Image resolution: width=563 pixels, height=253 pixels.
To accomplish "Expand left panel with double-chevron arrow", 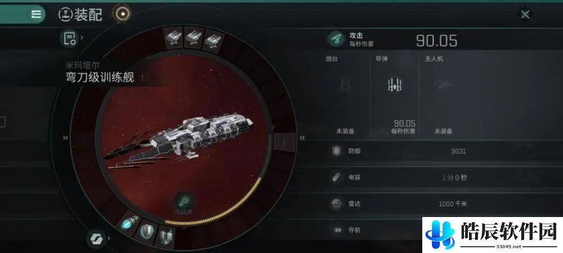I will click(65, 138).
